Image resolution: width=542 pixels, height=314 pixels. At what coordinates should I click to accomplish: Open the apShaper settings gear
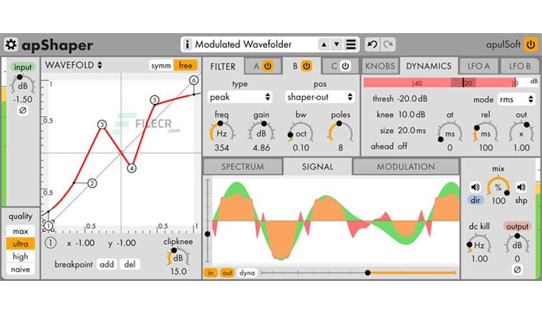(11, 45)
